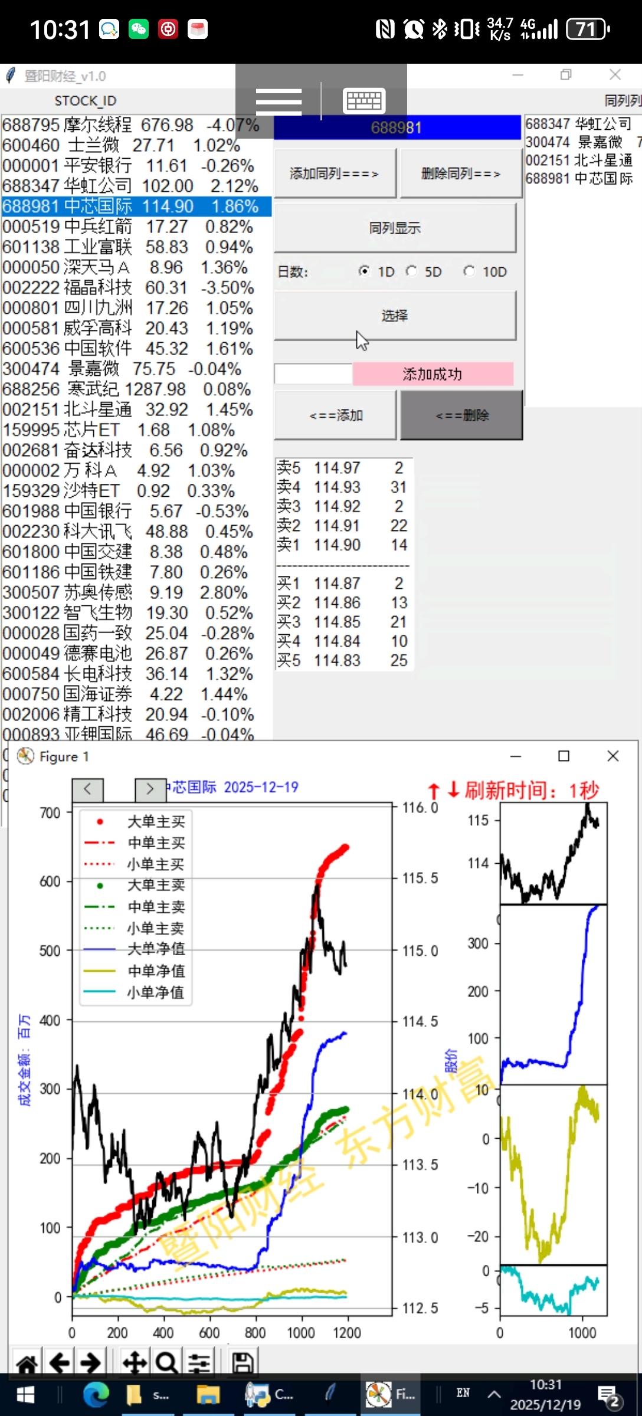The height and width of the screenshot is (1416, 642).
Task: Select highlighted row 688981 中芯国际
Action: coord(136,206)
